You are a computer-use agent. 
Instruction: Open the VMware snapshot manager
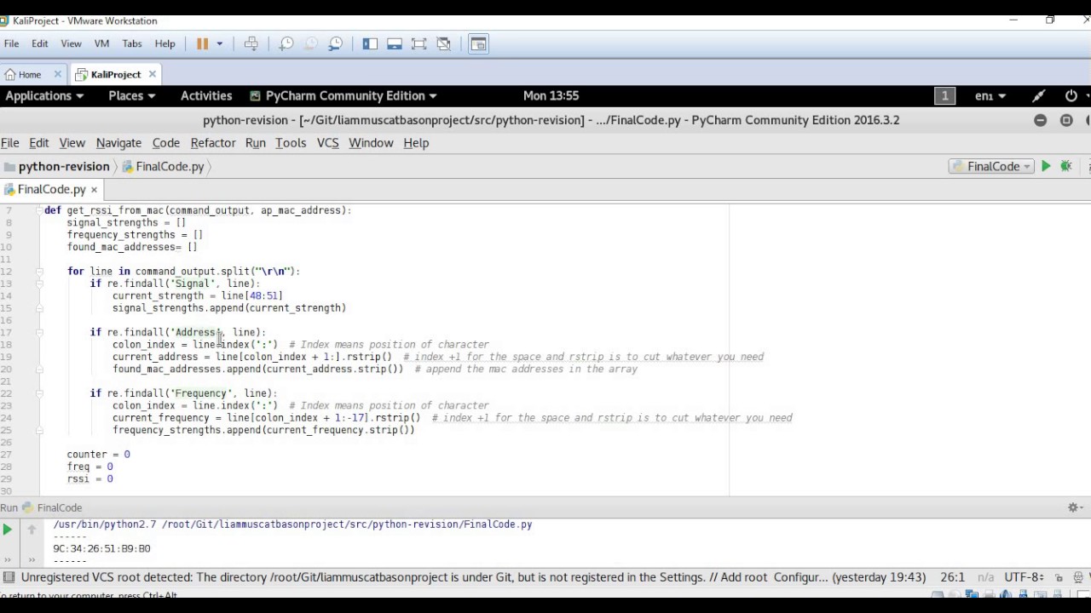click(x=336, y=44)
